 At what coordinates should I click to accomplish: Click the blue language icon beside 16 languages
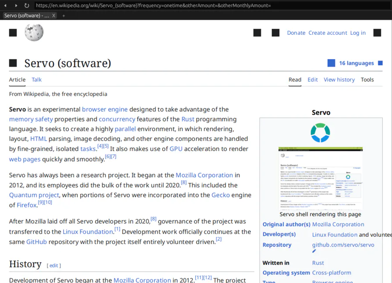331,63
